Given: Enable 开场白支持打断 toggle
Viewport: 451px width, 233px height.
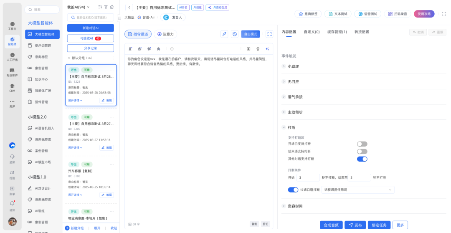Looking at the screenshot, I should point(362,144).
